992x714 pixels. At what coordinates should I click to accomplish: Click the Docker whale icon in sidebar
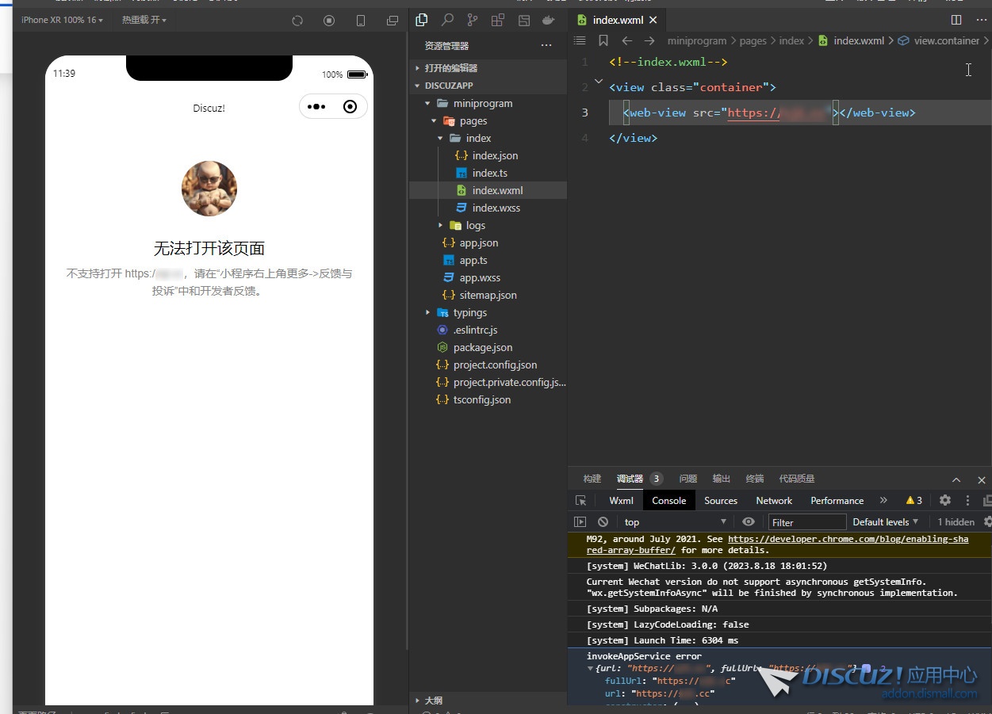coord(548,21)
